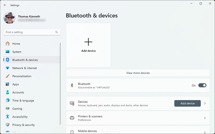Click the Preferences text under Printers
This screenshot has height=134, width=215.
point(84,120)
